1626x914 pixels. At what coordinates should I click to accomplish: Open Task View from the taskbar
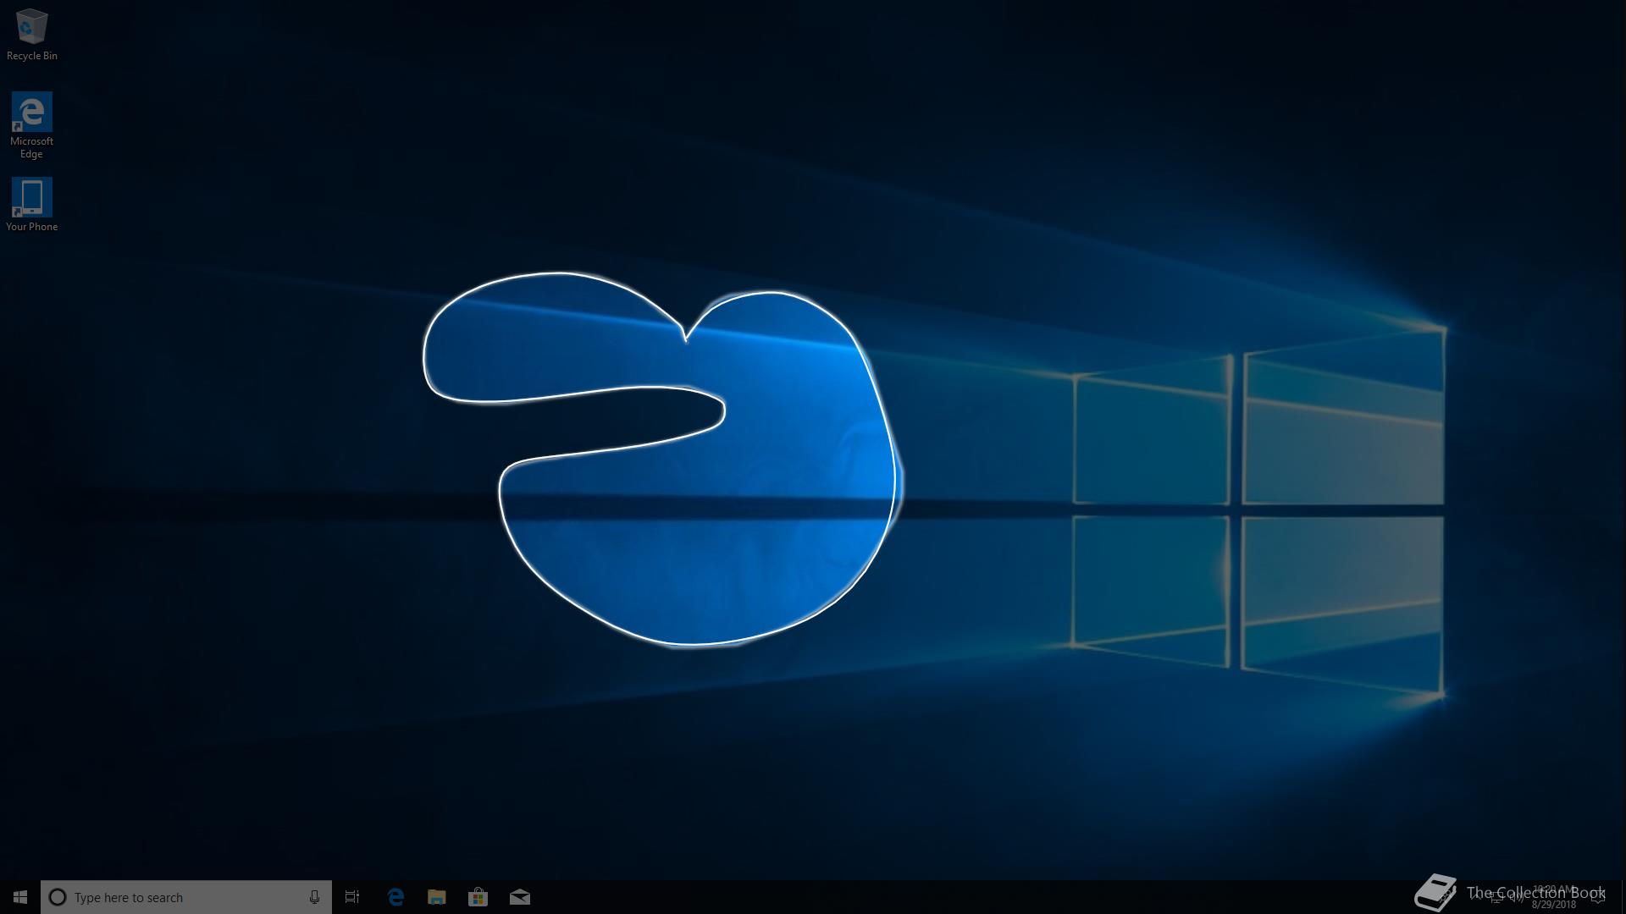click(352, 897)
